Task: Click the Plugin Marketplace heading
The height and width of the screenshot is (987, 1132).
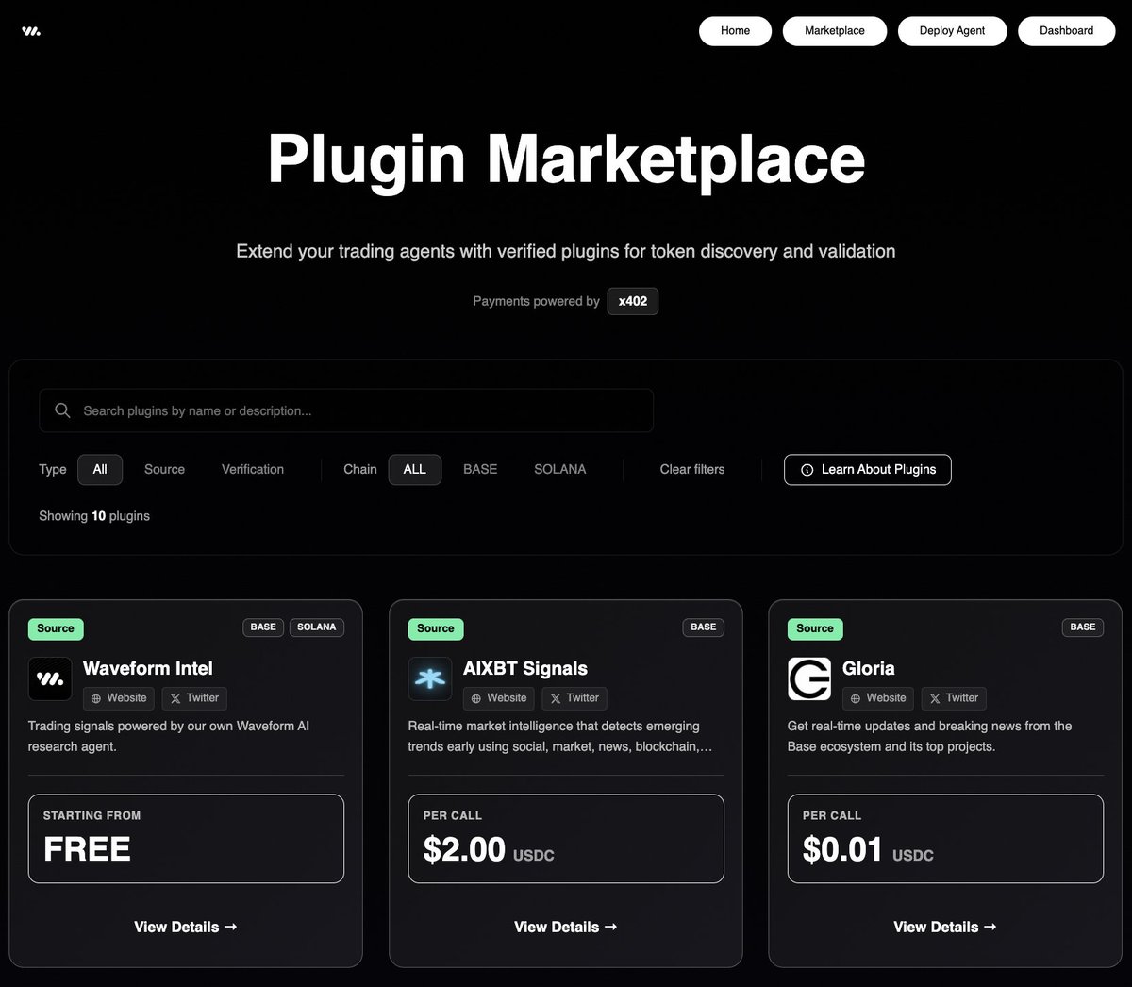Action: coord(566,159)
